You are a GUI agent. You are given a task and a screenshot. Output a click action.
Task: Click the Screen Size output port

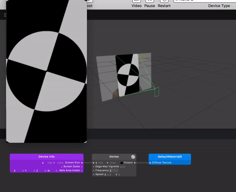pyautogui.click(x=82, y=163)
